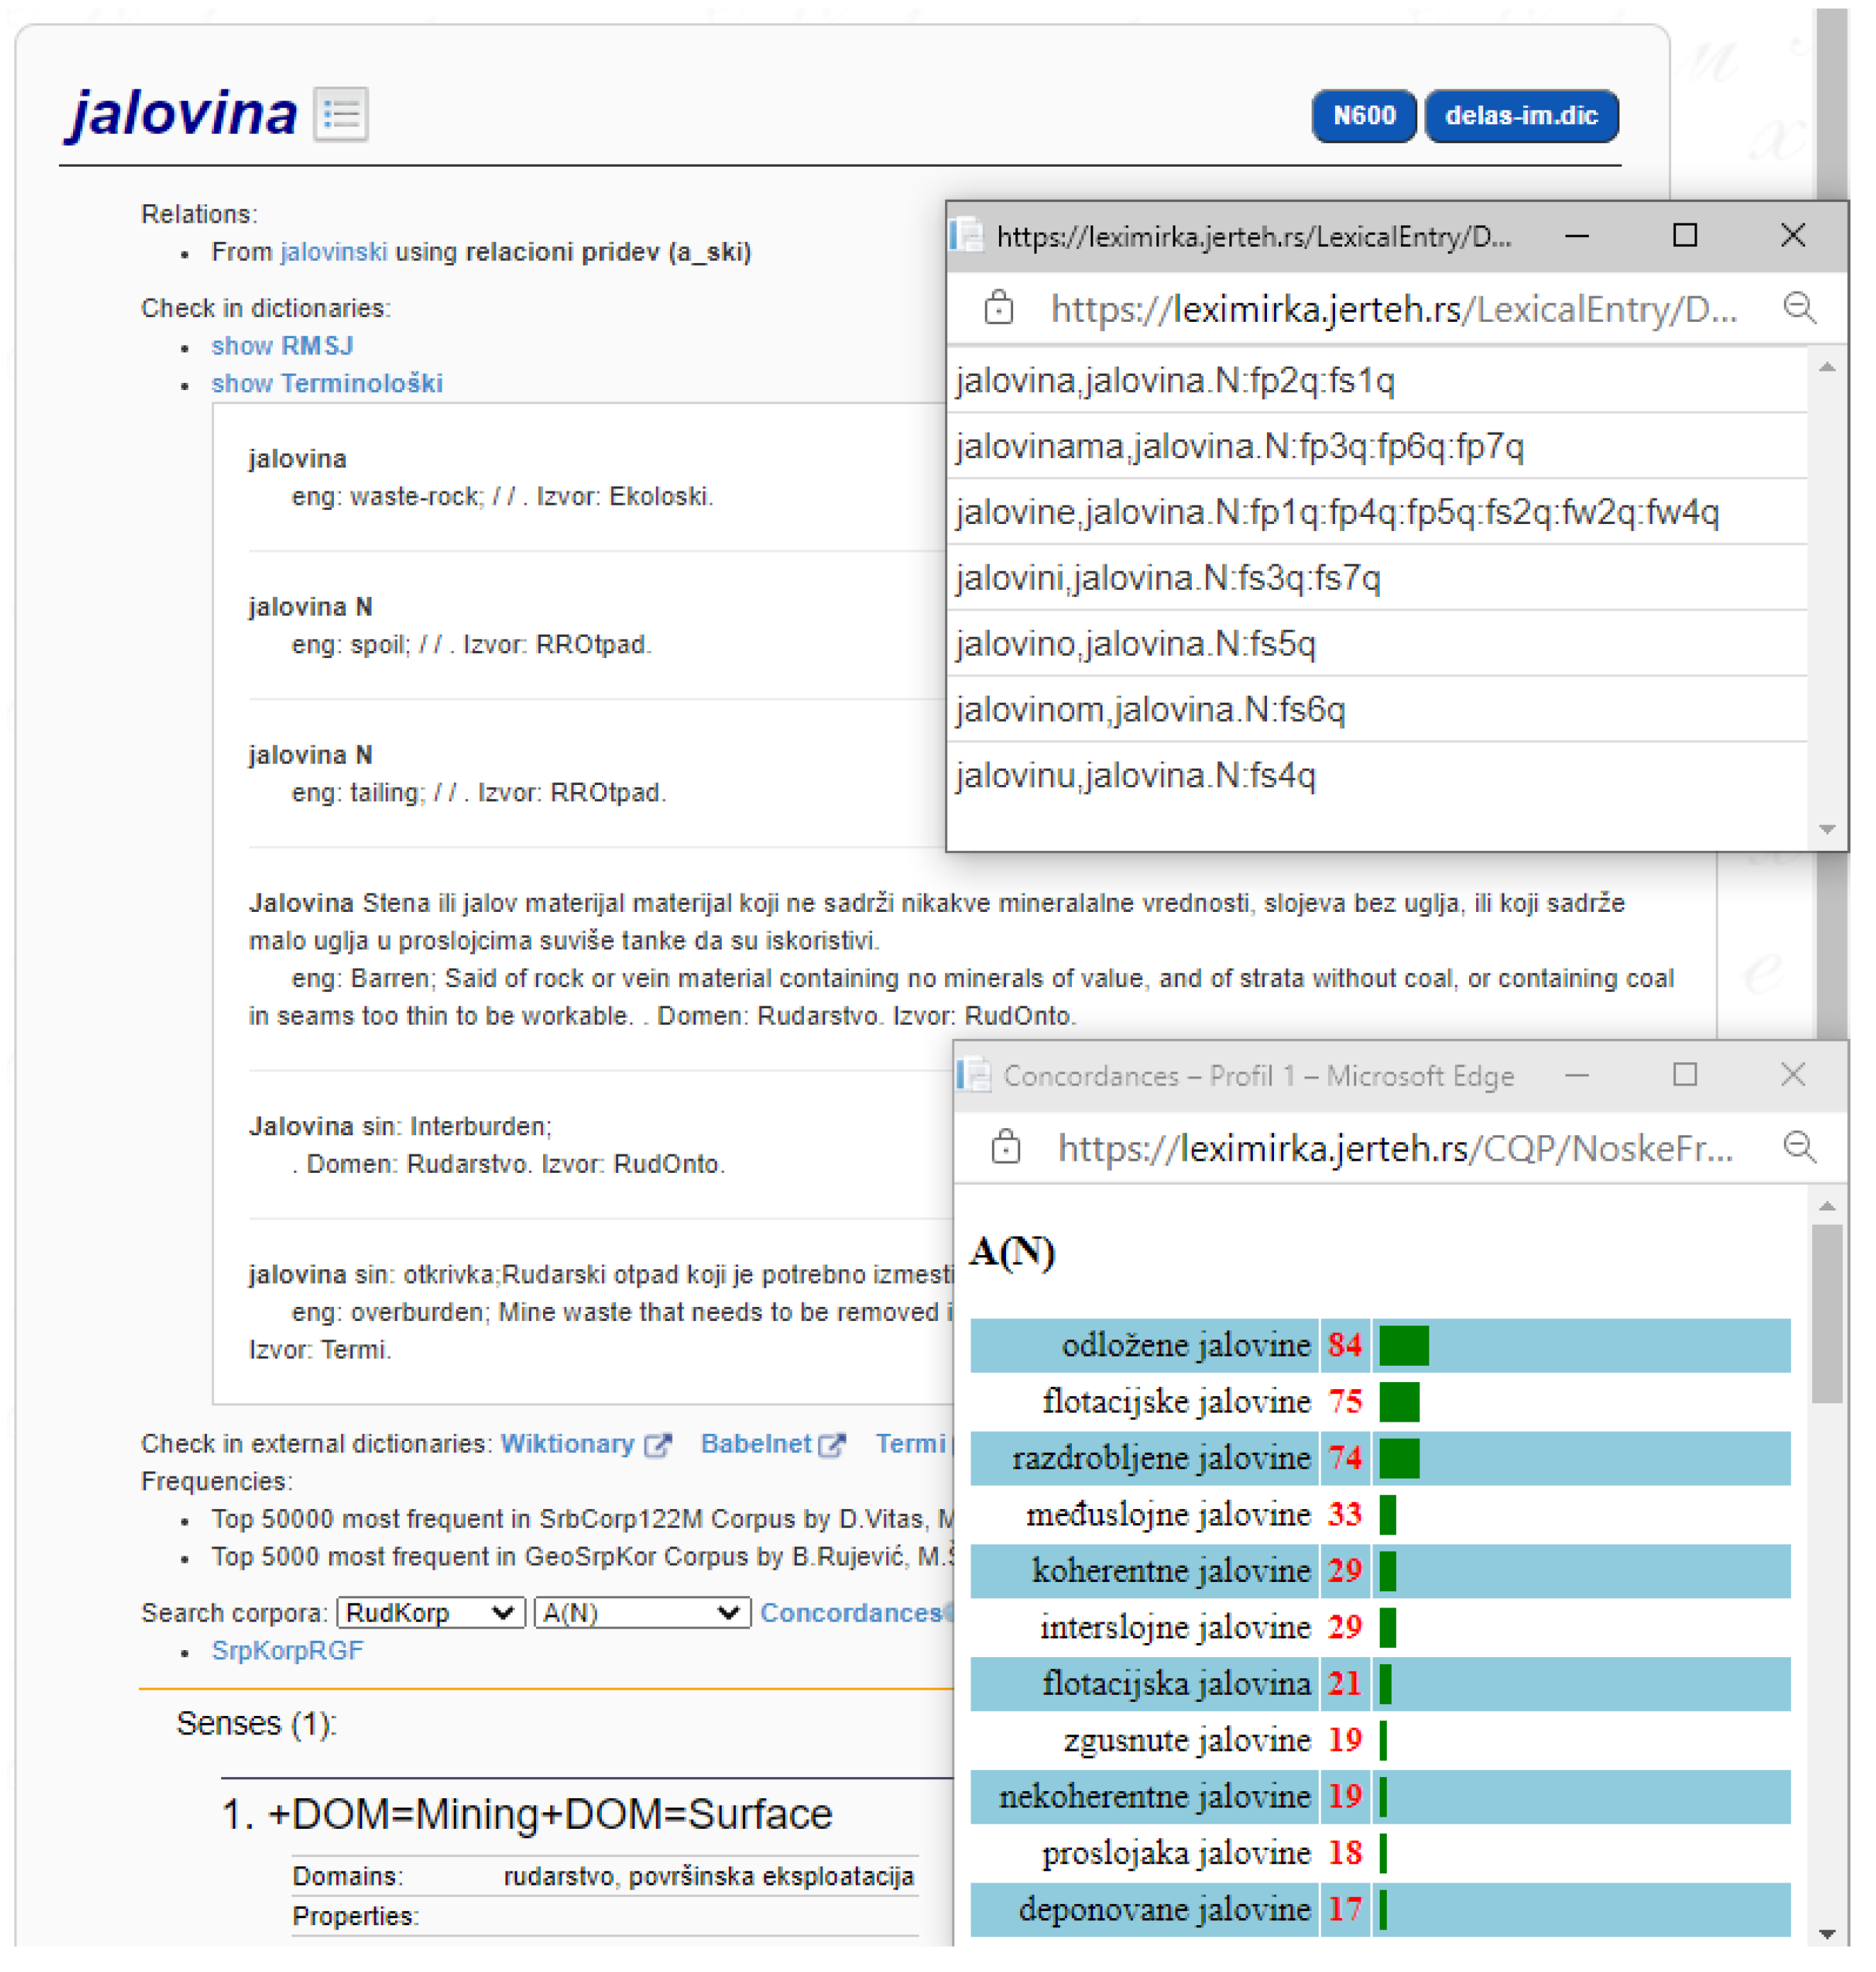Click the list icon beside jalovina title

341,114
